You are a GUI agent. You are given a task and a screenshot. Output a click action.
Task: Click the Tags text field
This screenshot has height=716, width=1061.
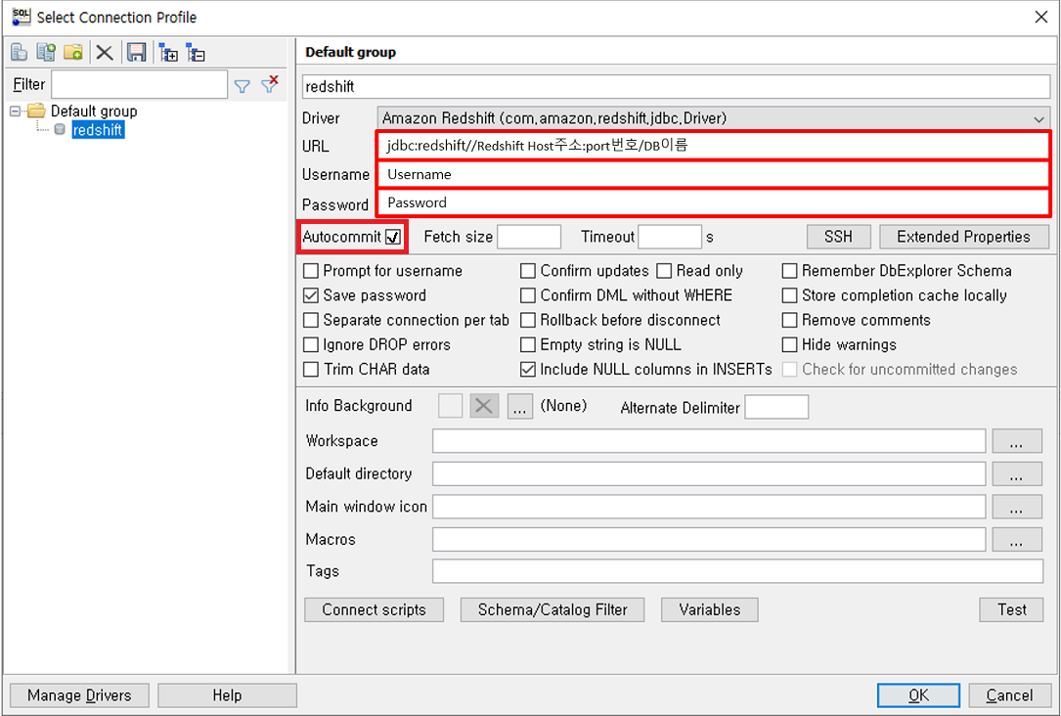pyautogui.click(x=737, y=571)
